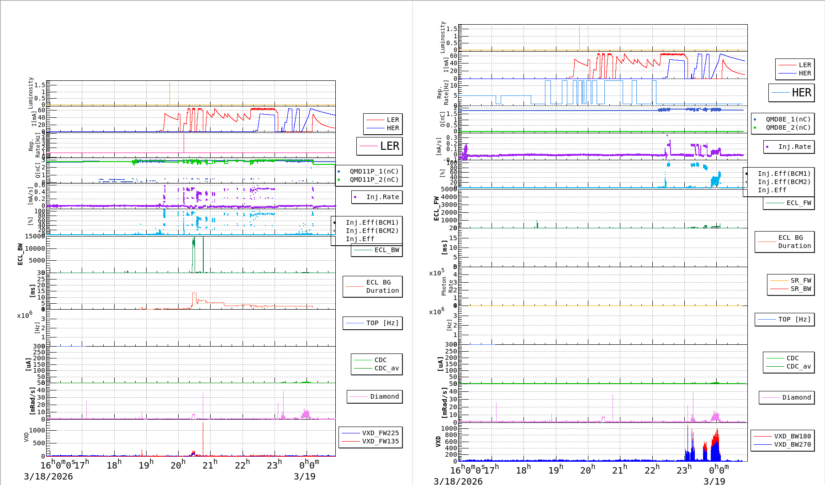This screenshot has width=825, height=485.
Task: Select QMD8E_2(nC) legend entry
Action: click(x=788, y=127)
